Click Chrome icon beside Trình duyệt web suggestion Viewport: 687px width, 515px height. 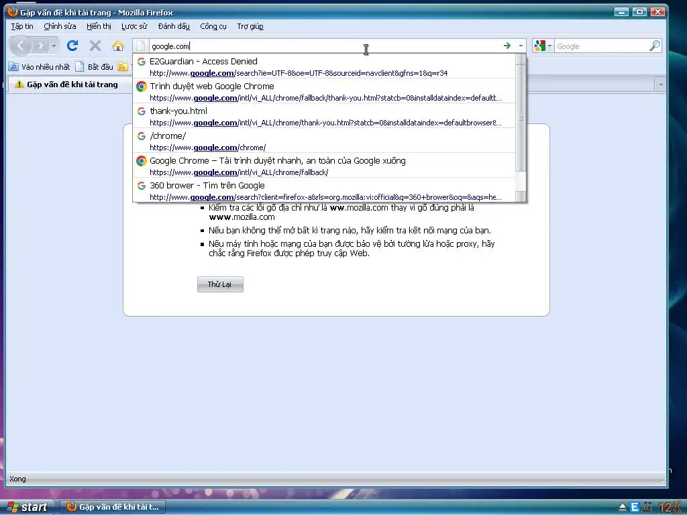click(141, 87)
